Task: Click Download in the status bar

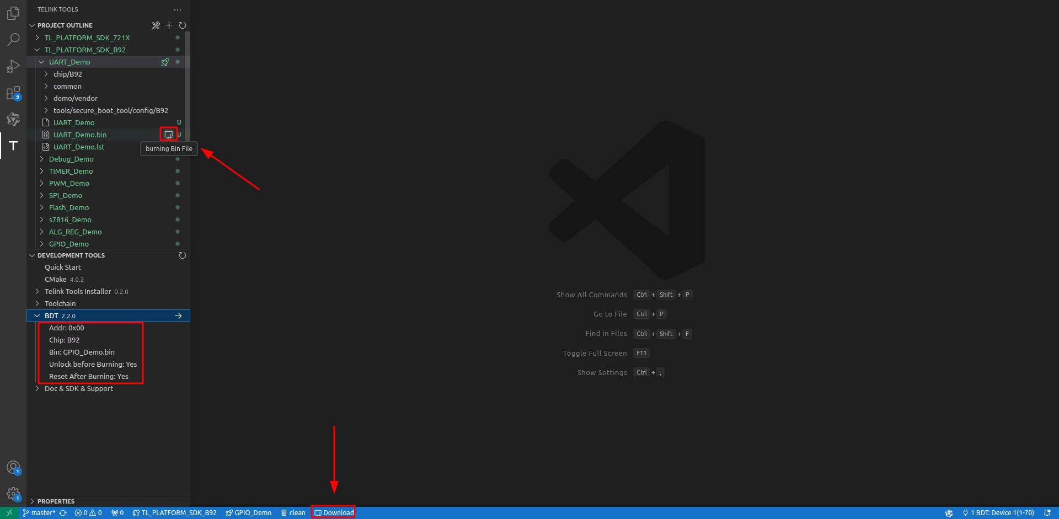Action: 333,512
